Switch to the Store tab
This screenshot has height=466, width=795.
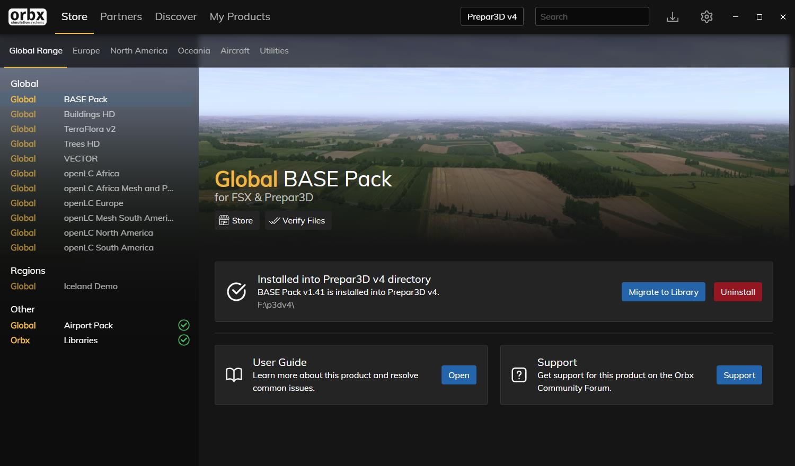pos(74,16)
